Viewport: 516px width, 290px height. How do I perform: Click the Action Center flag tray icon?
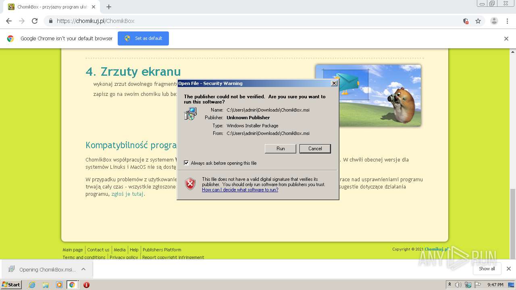coord(477,285)
